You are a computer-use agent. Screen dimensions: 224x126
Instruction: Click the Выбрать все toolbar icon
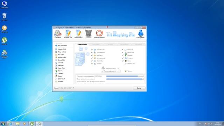pyautogui.click(x=68, y=34)
